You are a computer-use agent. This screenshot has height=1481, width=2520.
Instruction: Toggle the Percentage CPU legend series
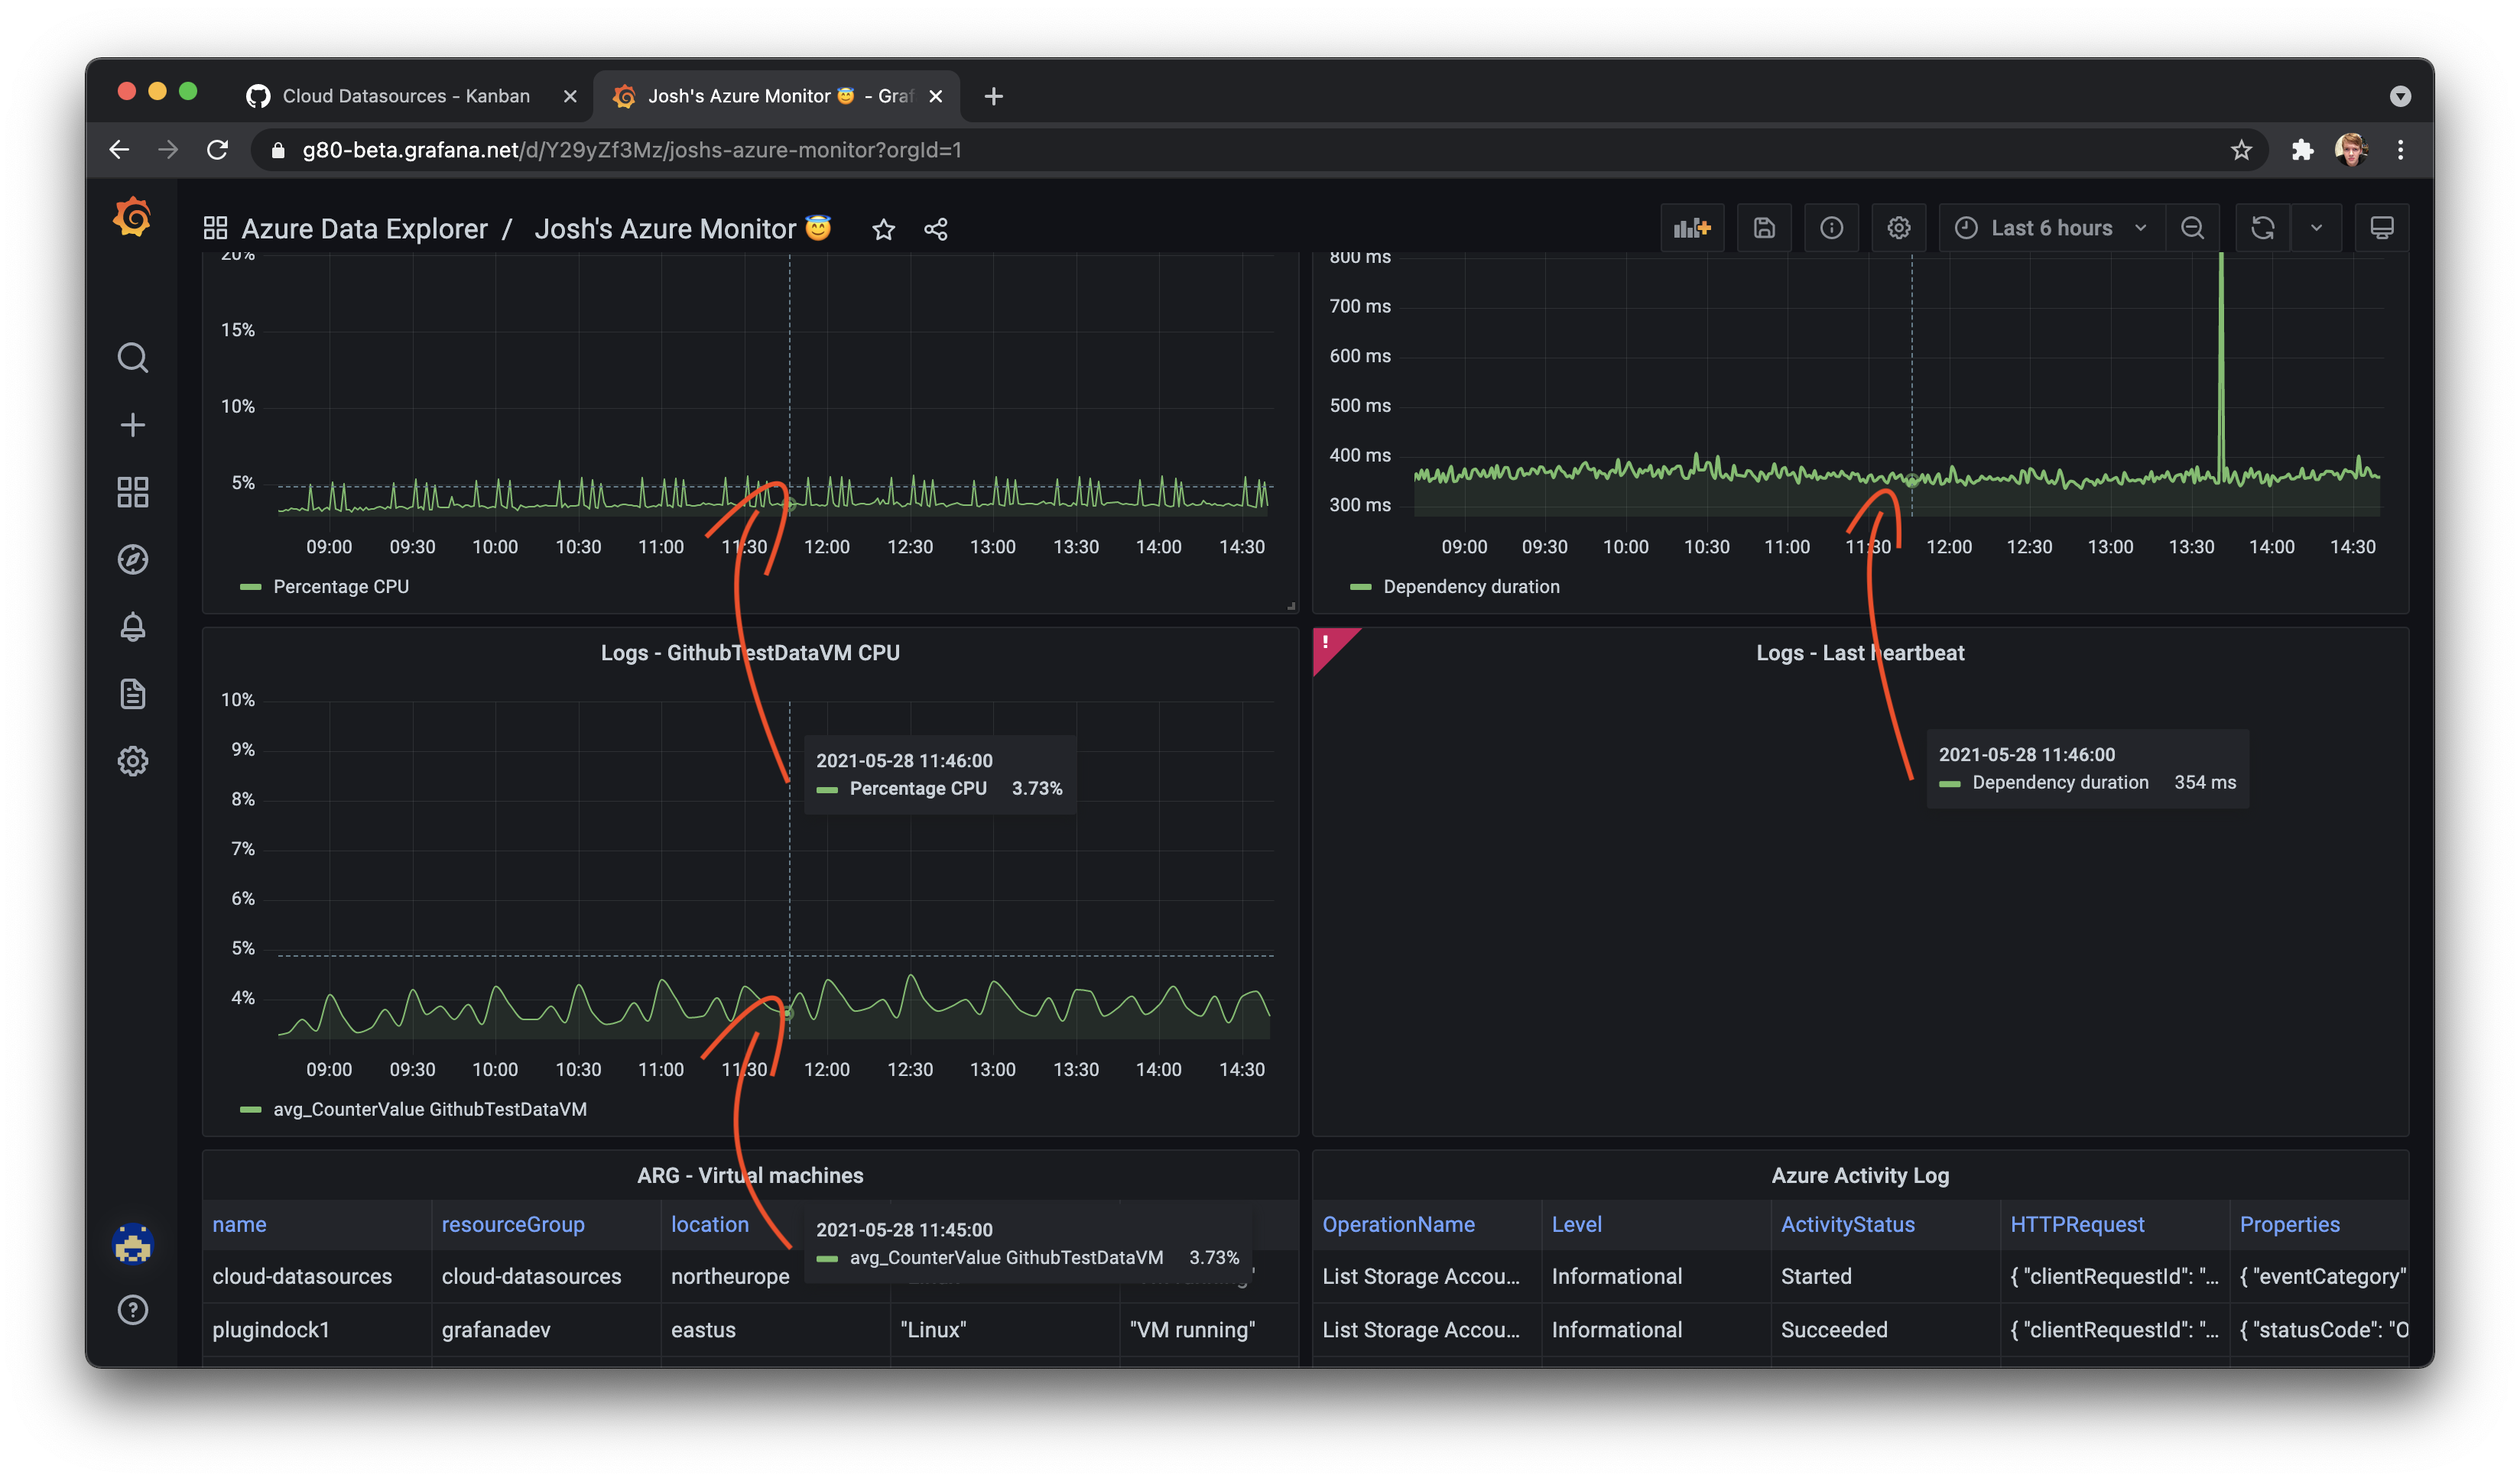pos(340,587)
